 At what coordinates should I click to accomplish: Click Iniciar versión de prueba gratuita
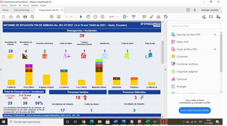[195, 110]
